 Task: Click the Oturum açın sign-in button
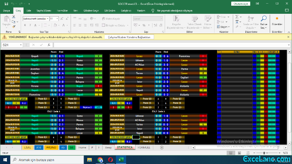coord(240,4)
